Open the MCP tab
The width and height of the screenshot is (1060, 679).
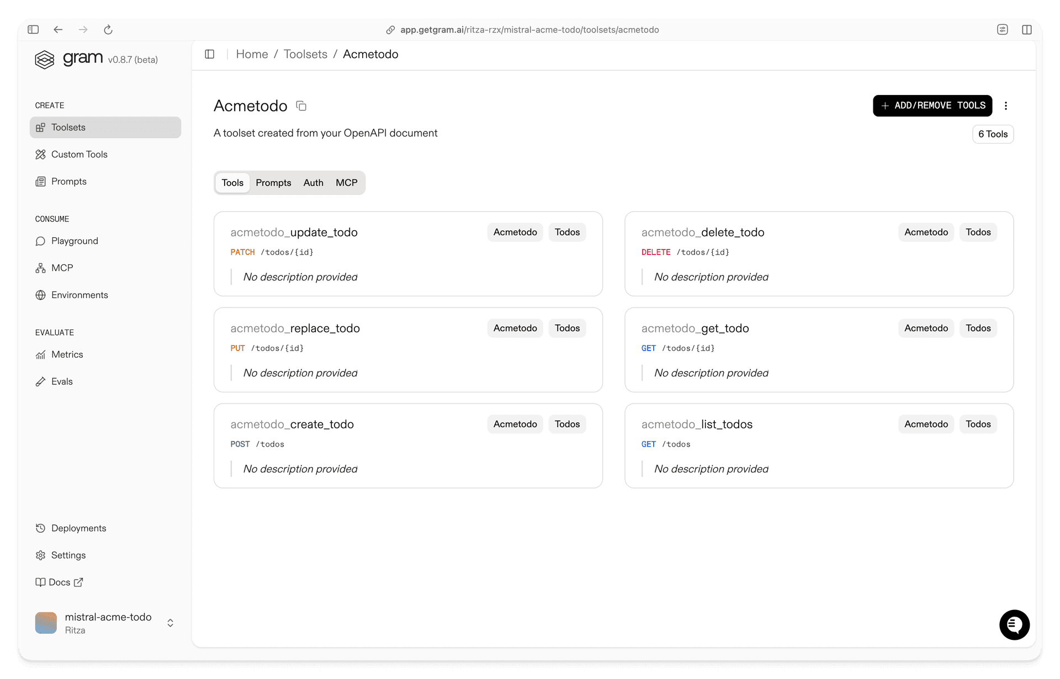pos(346,183)
